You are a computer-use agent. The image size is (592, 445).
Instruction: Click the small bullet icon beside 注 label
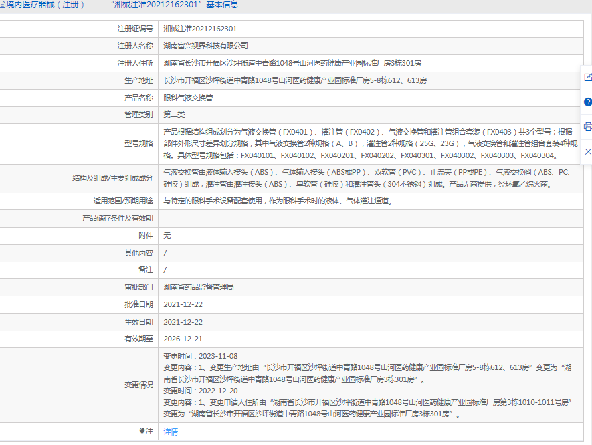click(x=142, y=431)
